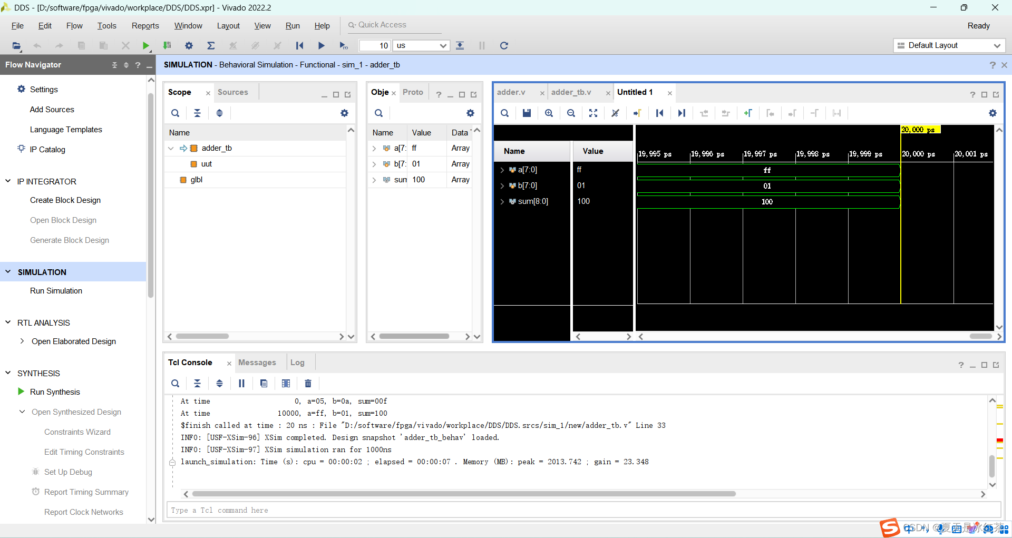Open the File menu

click(17, 26)
